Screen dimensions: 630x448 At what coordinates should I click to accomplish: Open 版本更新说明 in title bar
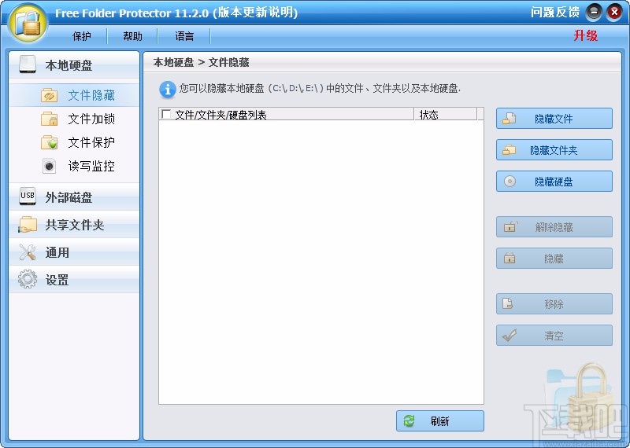click(x=255, y=13)
